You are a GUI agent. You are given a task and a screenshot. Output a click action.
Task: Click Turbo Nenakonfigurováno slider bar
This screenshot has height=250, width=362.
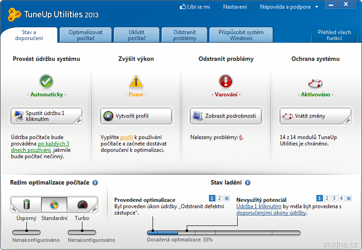(82, 232)
